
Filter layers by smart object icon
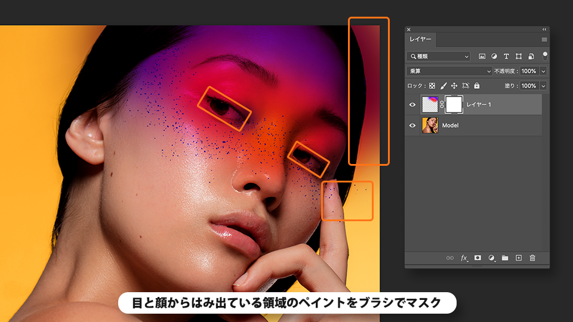pyautogui.click(x=531, y=56)
